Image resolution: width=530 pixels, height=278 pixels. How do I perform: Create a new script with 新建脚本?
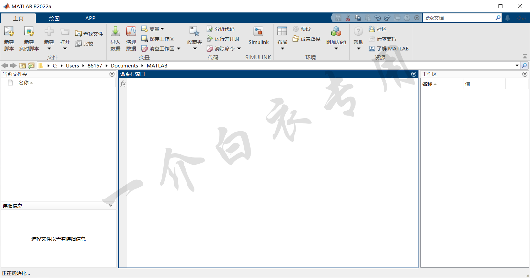pos(9,38)
